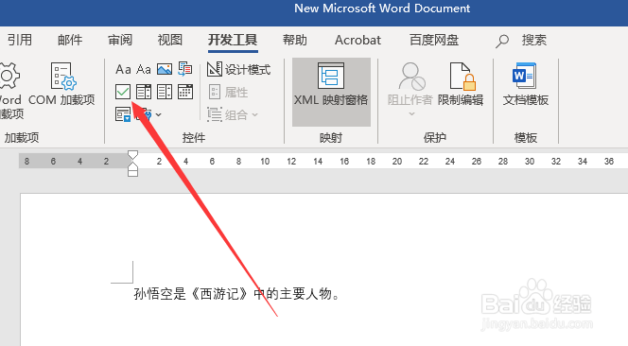Insert a picture content control

pyautogui.click(x=165, y=69)
